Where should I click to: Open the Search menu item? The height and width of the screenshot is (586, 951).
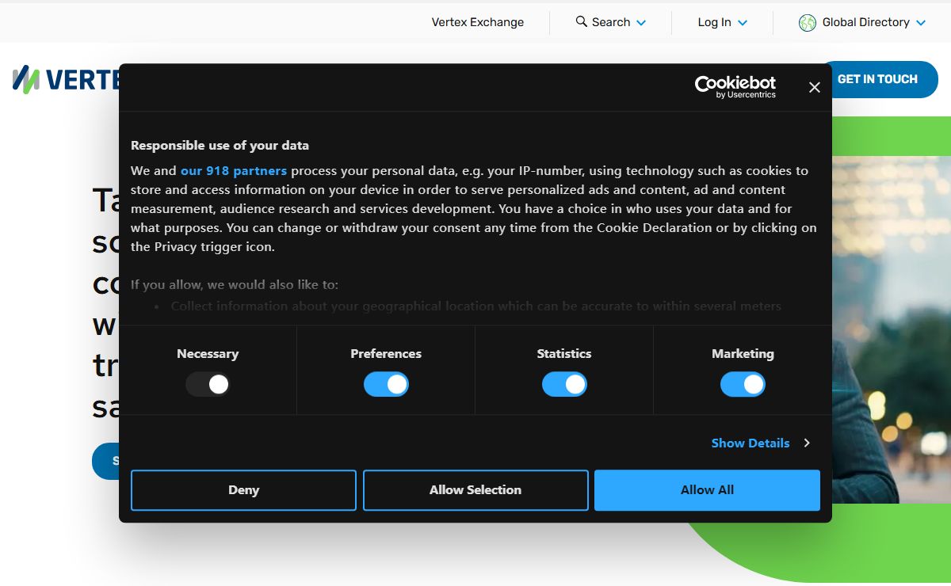[611, 22]
